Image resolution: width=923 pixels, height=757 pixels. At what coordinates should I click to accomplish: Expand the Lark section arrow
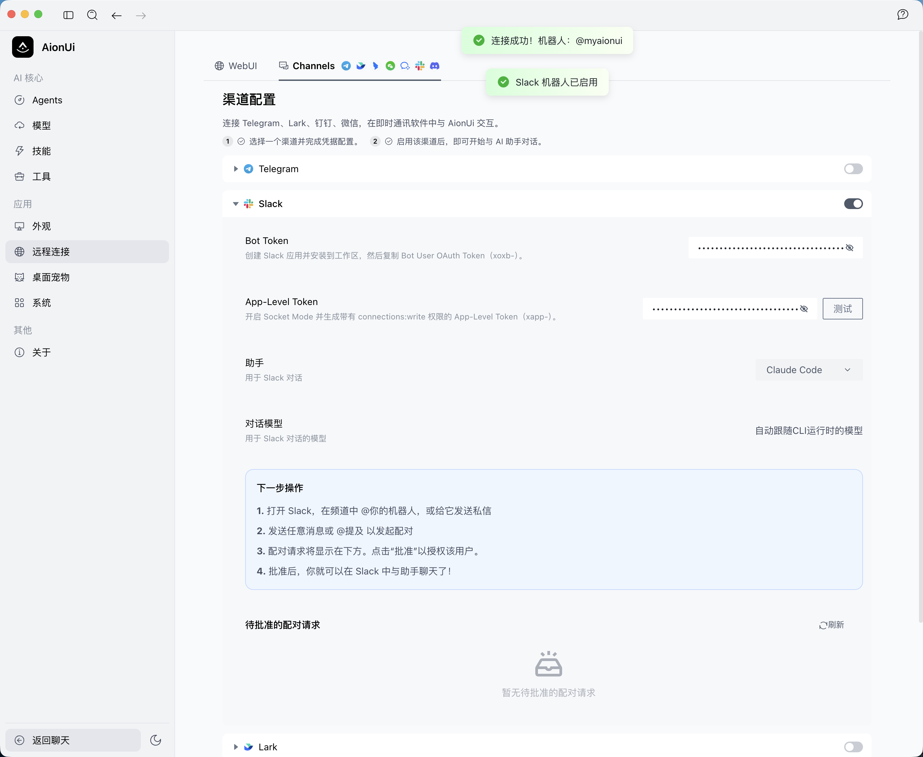(235, 747)
